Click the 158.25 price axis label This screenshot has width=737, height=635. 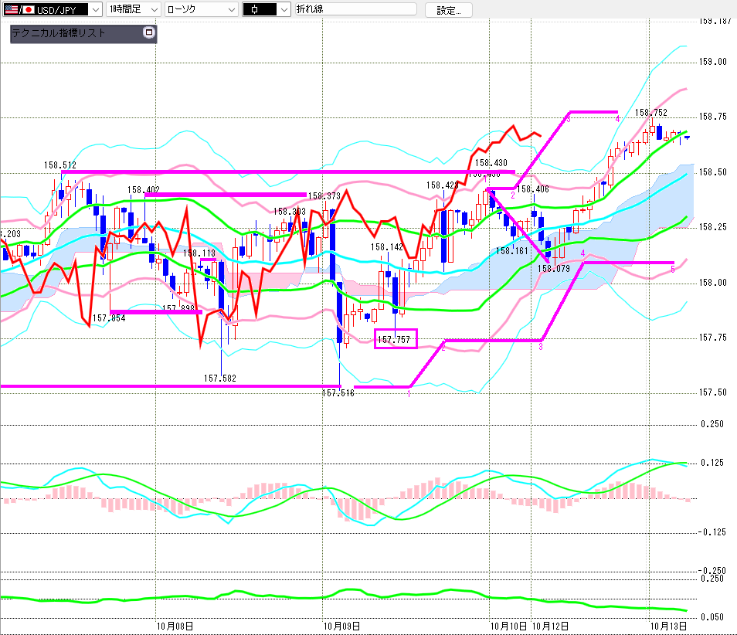point(712,227)
